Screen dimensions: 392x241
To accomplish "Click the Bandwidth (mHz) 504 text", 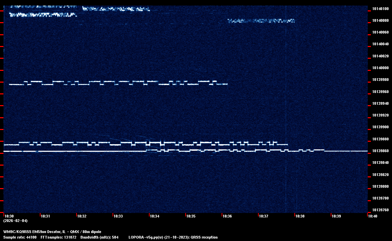I will point(99,238).
